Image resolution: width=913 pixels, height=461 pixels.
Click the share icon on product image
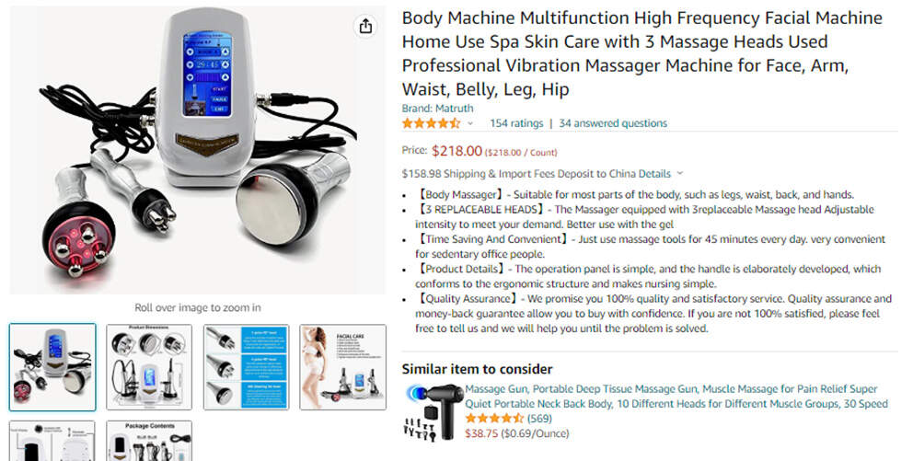click(365, 26)
